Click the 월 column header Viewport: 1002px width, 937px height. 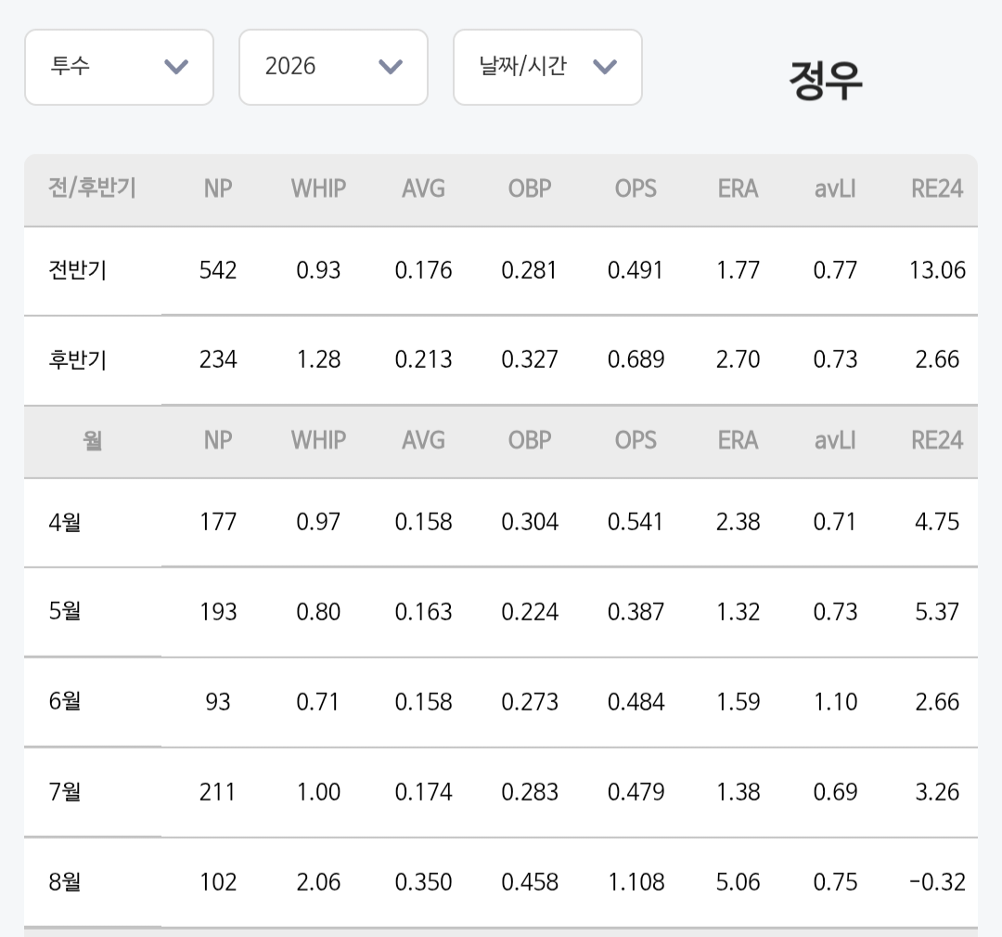point(93,441)
